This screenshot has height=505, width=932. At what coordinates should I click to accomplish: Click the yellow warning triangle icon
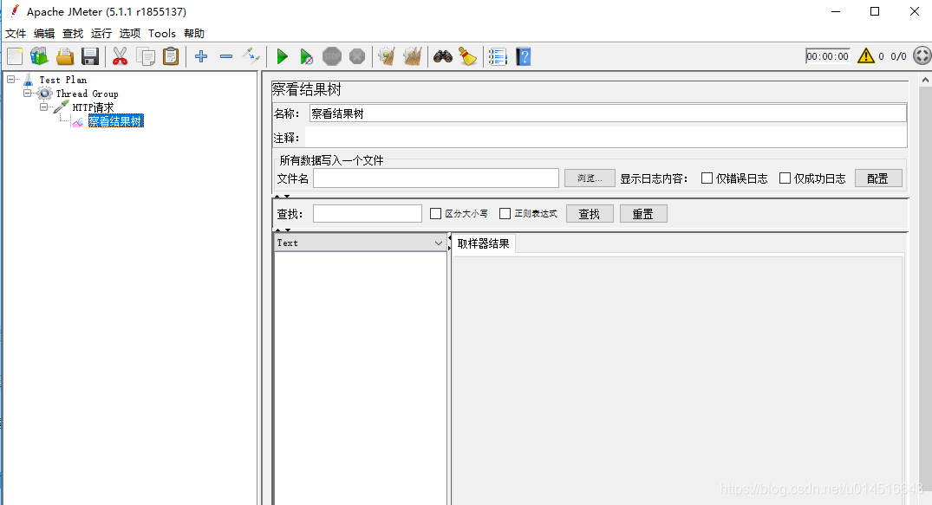[866, 55]
